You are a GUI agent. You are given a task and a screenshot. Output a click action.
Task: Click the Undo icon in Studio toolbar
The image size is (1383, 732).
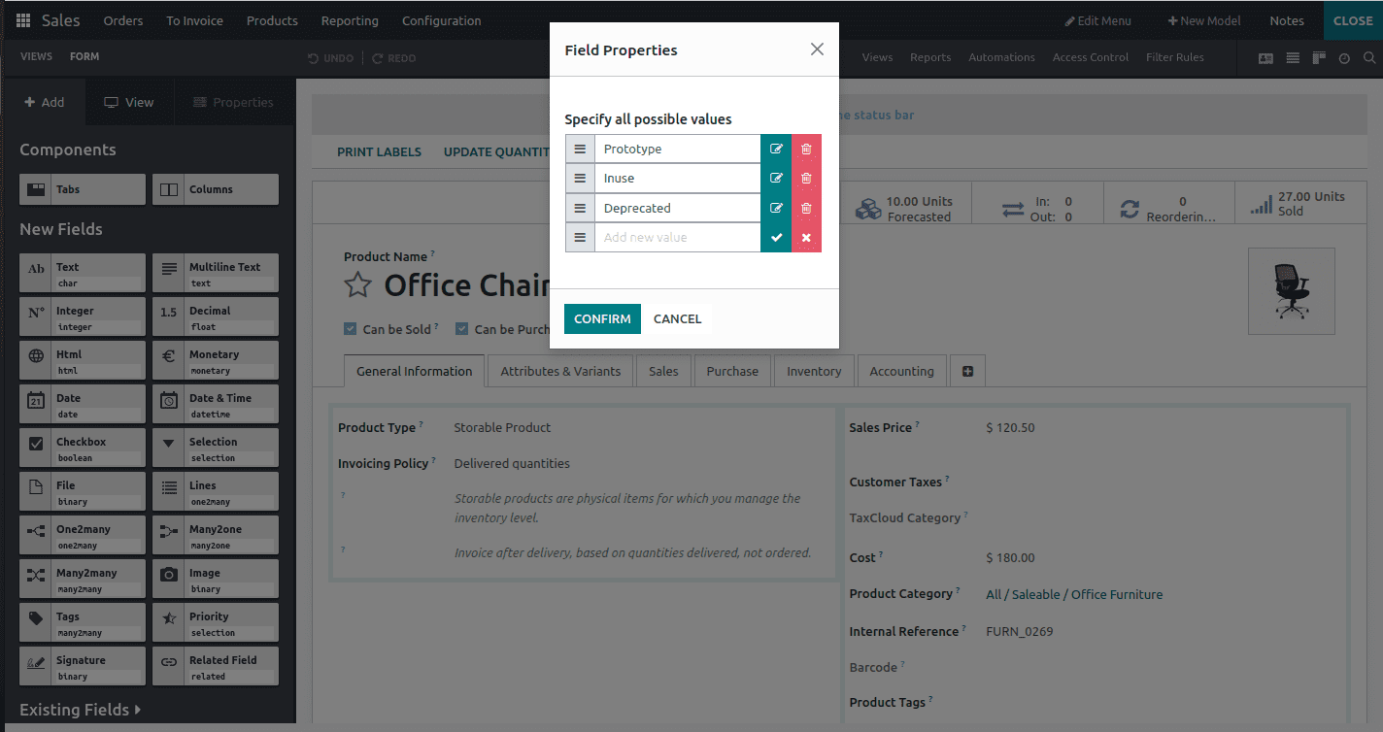[x=330, y=57]
